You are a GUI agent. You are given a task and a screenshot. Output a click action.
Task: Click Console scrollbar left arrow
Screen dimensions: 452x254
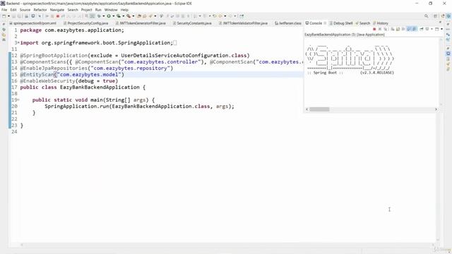[x=307, y=109]
